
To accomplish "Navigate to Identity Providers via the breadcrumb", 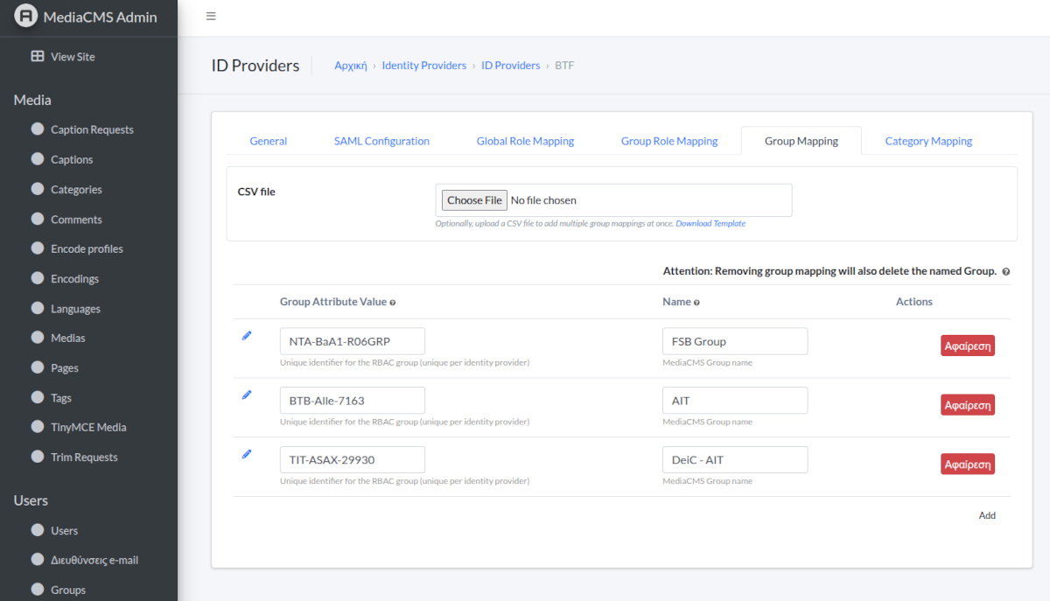I will [x=423, y=65].
